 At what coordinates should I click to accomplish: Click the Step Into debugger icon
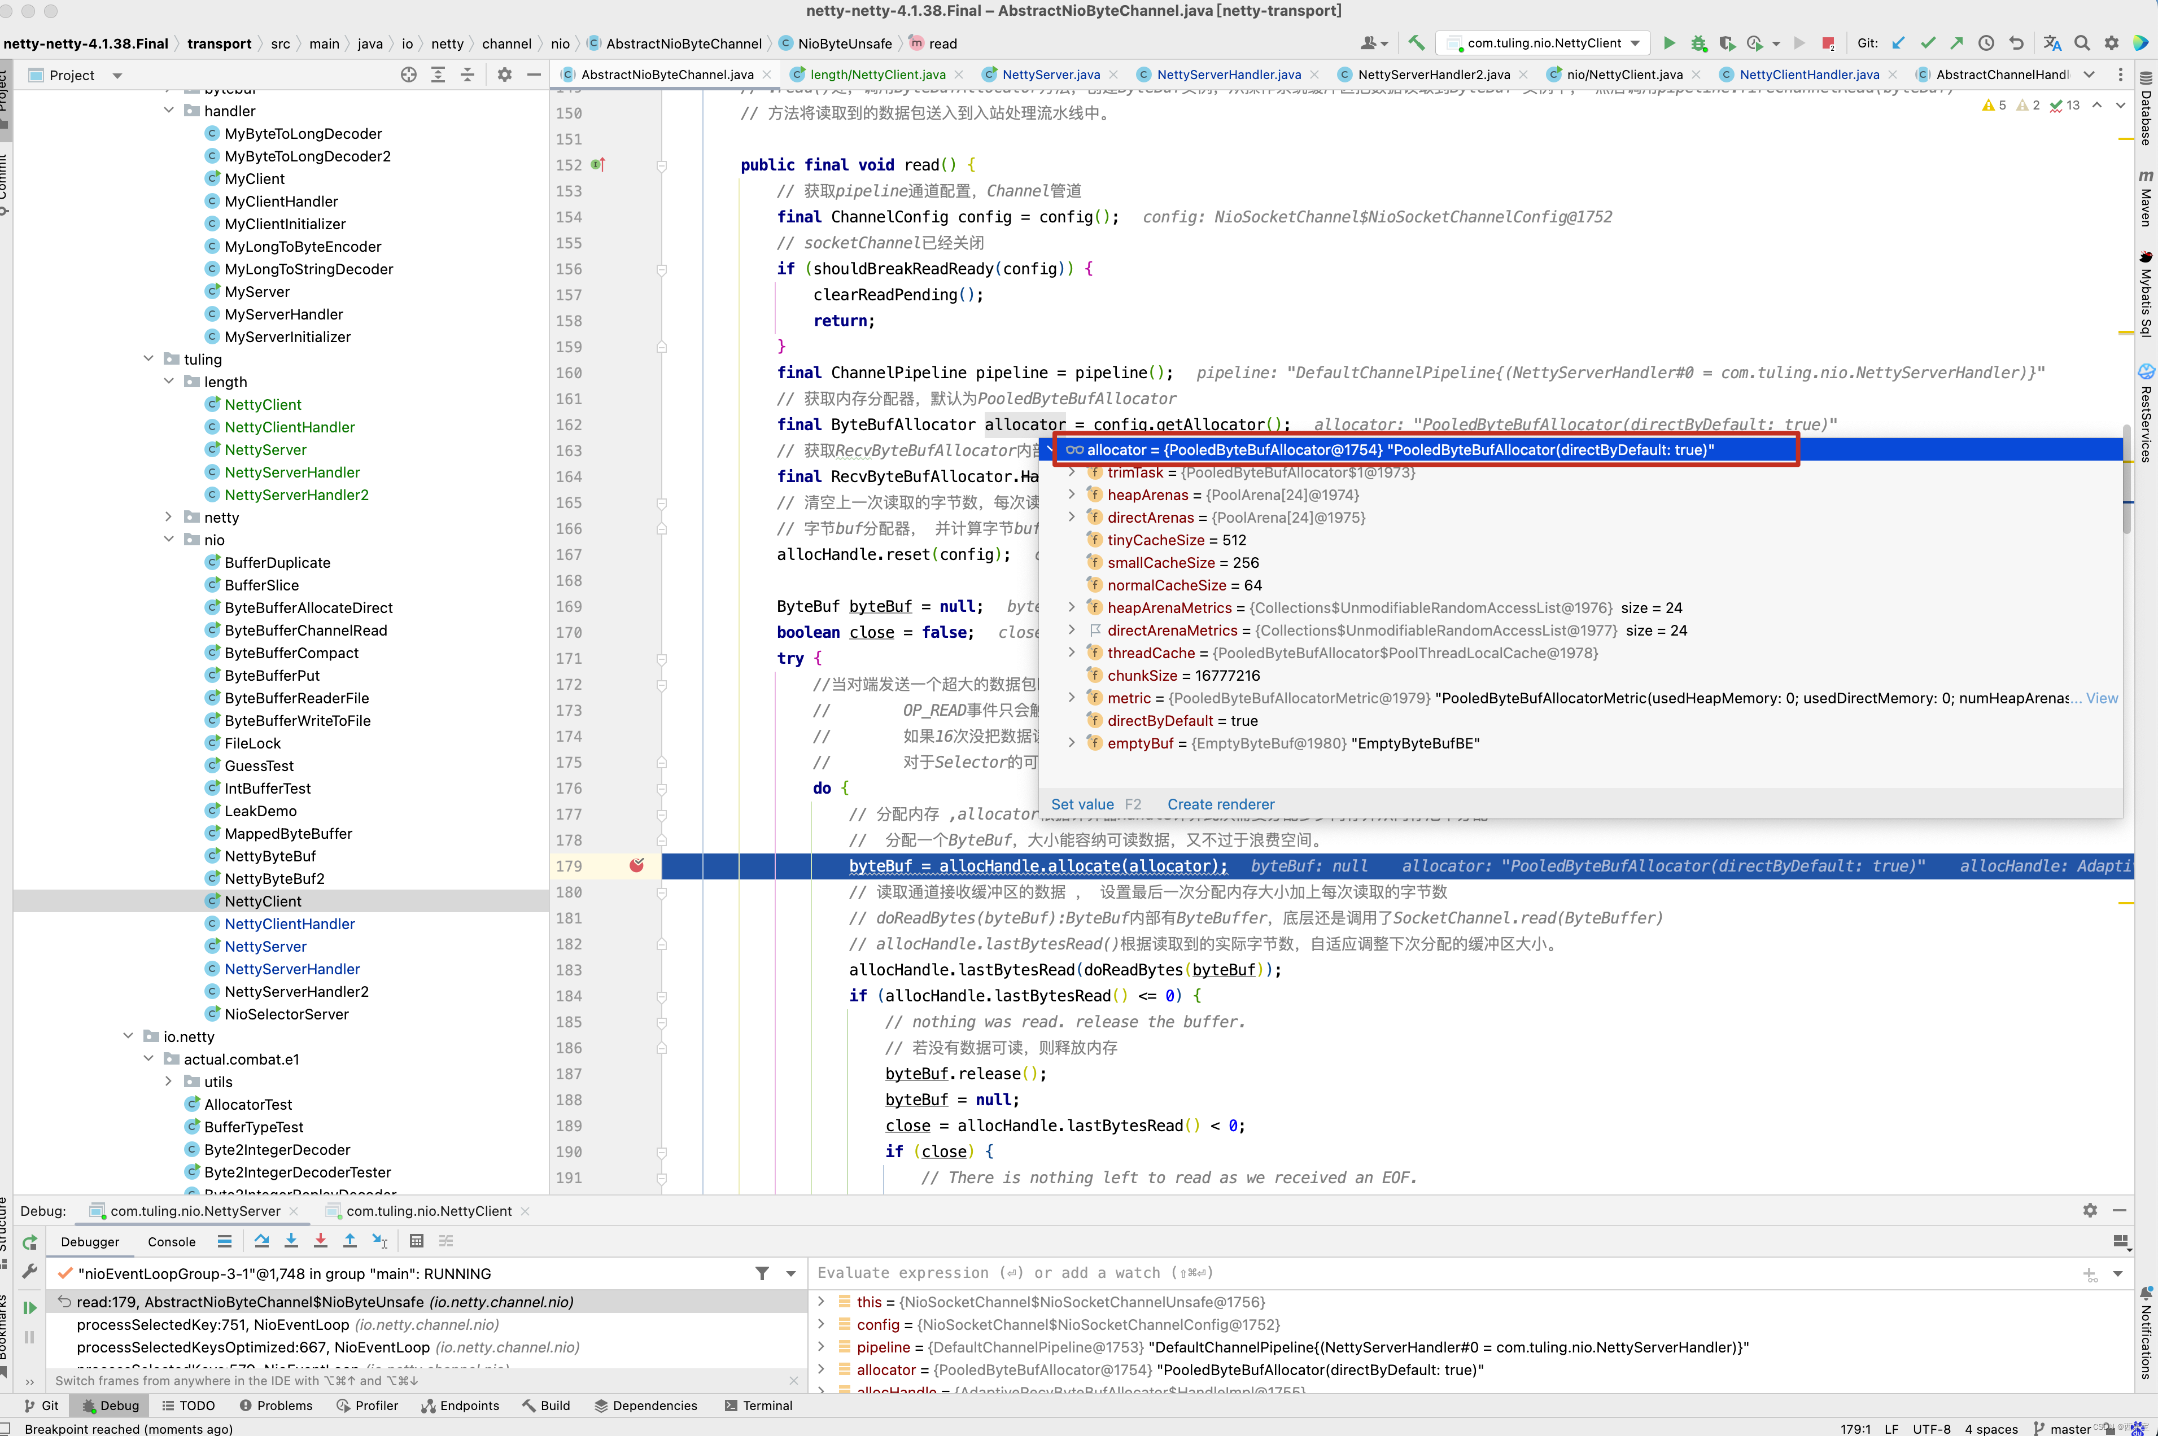291,1241
